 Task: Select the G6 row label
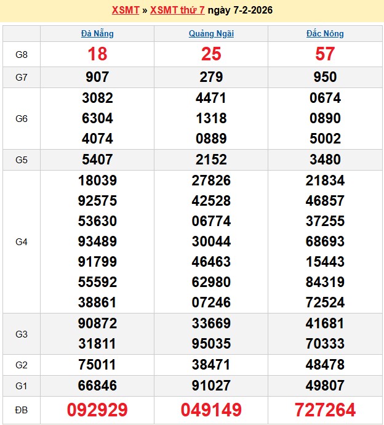pos(22,118)
